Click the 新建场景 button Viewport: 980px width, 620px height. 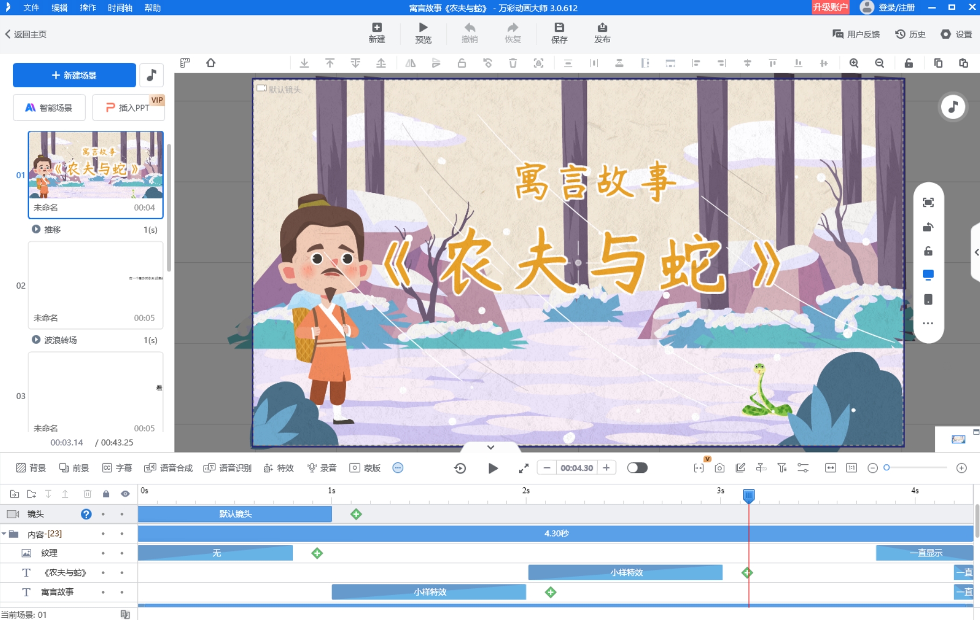(74, 75)
